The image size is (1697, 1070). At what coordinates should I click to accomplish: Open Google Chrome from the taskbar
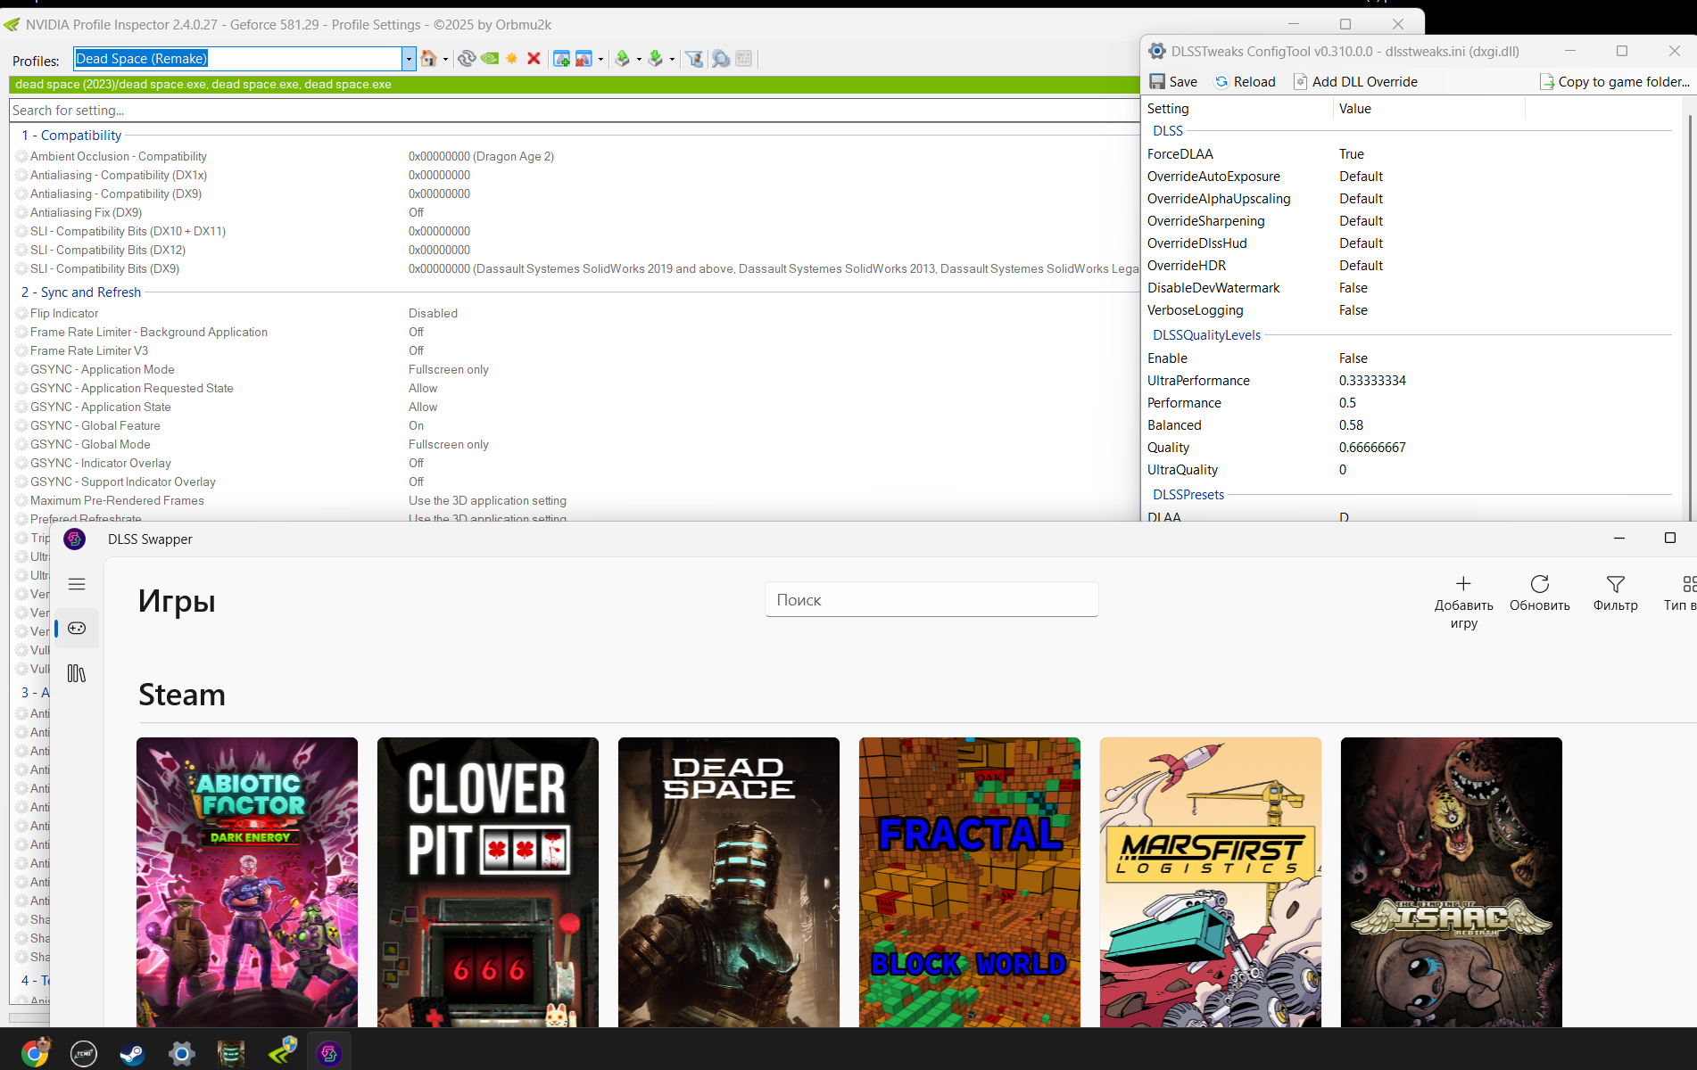click(35, 1053)
